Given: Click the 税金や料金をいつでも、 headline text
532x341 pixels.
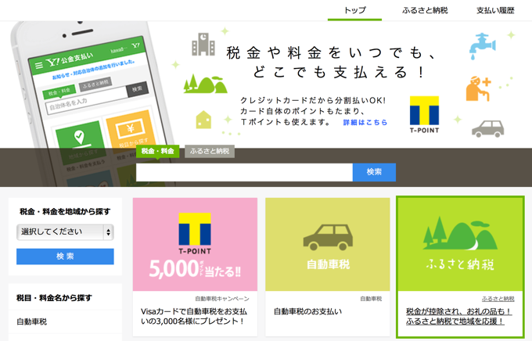Looking at the screenshot, I should (x=332, y=53).
